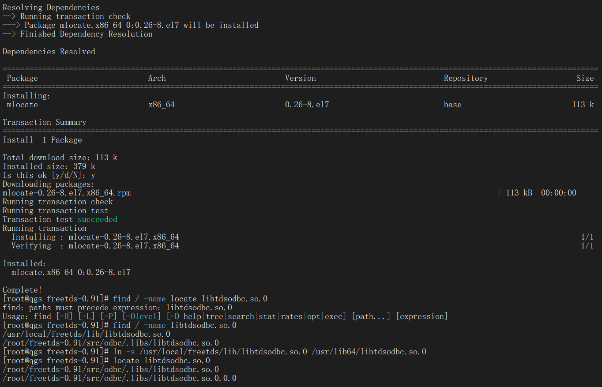602x387 pixels.
Task: Click the "Install 1 Package" line
Action: (x=42, y=140)
